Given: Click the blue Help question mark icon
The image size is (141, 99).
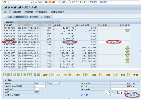Looking at the screenshot, I should tap(101, 2).
